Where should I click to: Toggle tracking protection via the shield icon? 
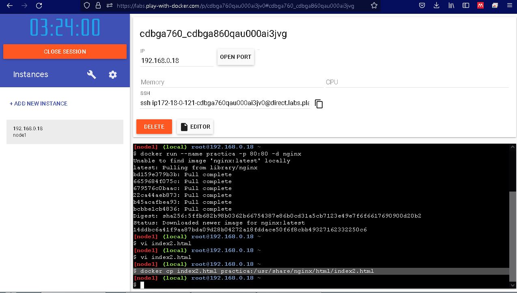(86, 6)
